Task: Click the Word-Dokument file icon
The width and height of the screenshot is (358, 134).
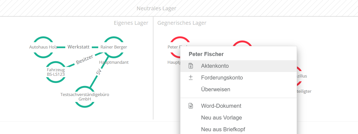Action: coord(191,106)
